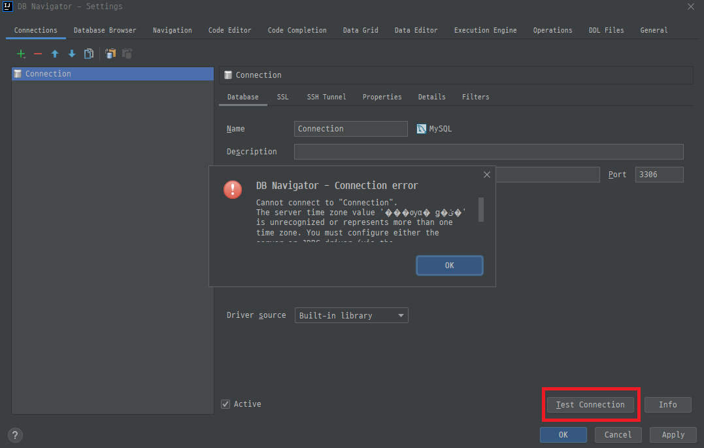Switch to the SSL sub-tab
The height and width of the screenshot is (448, 704).
pos(282,97)
